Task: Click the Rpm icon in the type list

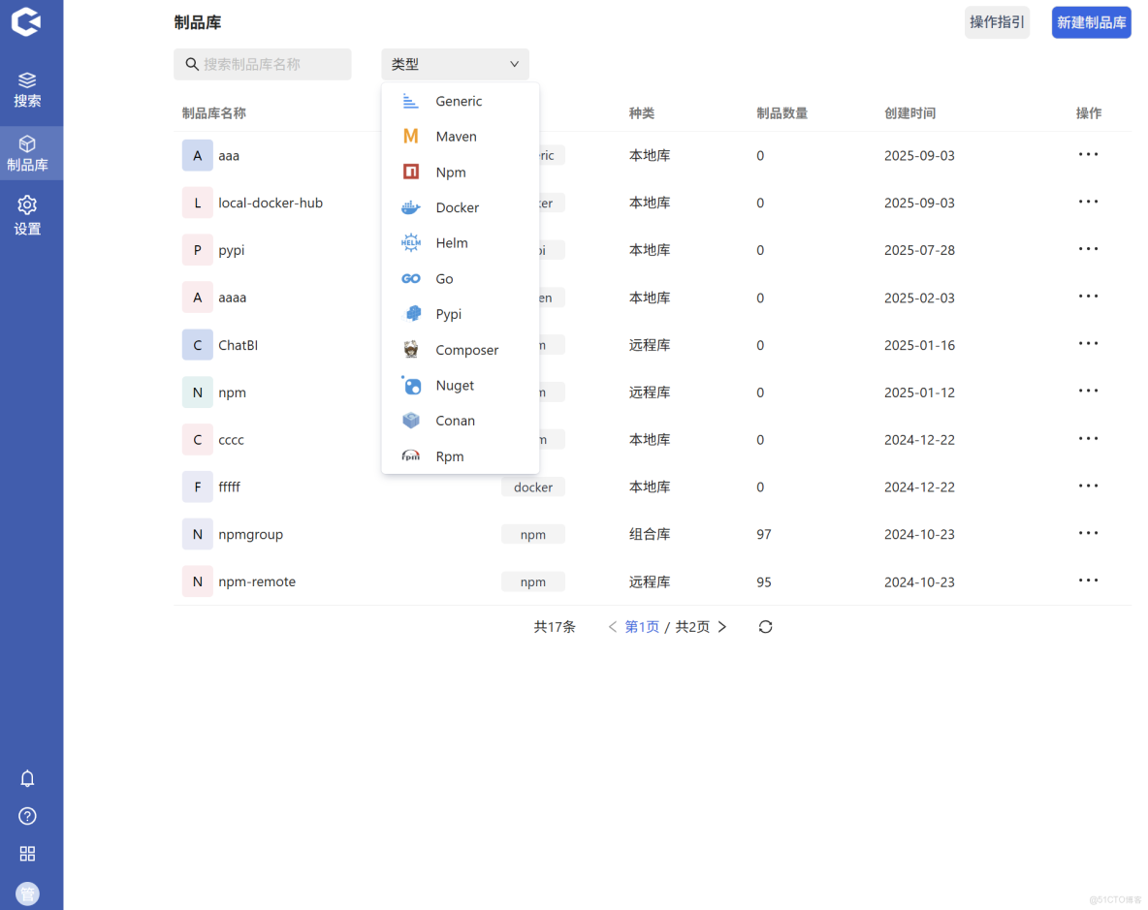Action: (411, 455)
